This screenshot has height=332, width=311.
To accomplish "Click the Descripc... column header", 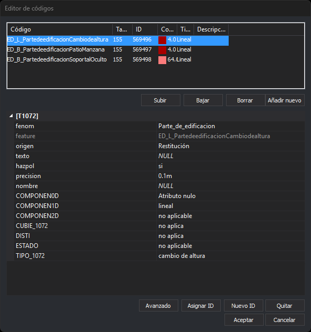I will [x=211, y=29].
